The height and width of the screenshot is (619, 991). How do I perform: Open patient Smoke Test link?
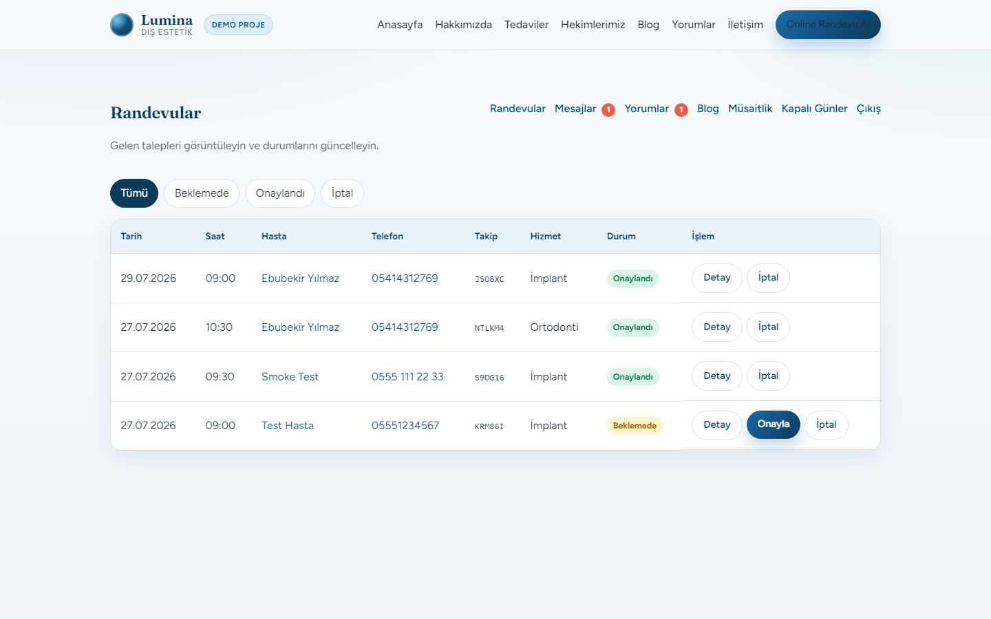tap(290, 377)
